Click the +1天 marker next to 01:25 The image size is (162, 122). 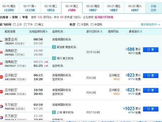coord(46,66)
